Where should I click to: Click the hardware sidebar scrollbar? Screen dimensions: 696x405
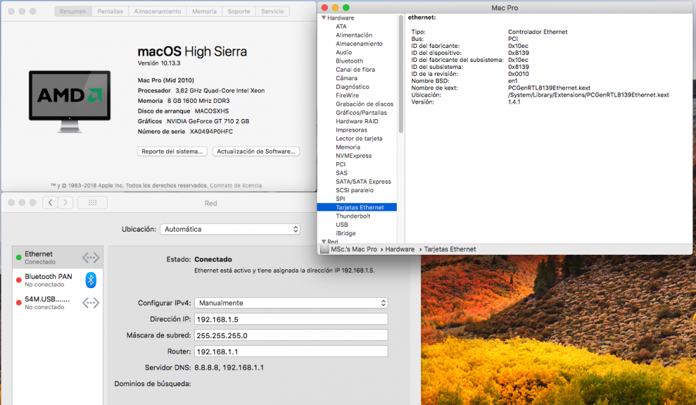click(x=401, y=74)
